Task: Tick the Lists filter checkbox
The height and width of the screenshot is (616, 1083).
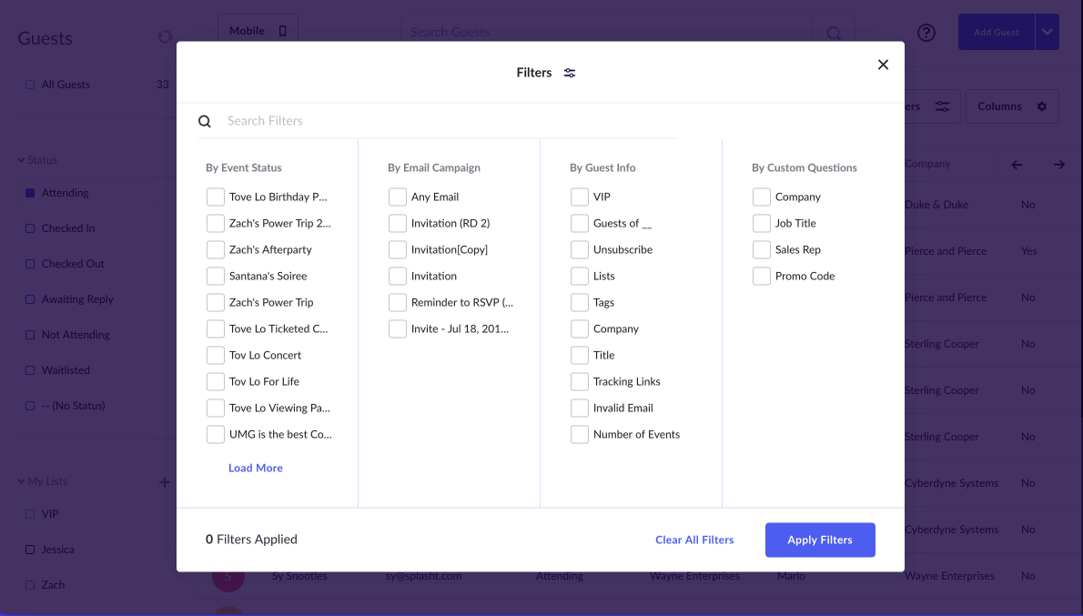Action: click(580, 277)
